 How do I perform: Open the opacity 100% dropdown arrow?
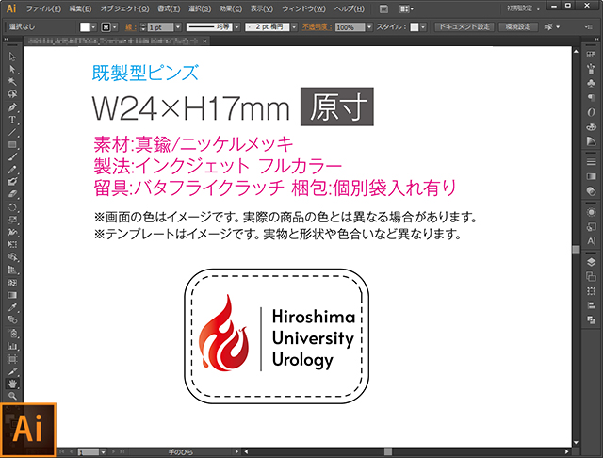(369, 27)
